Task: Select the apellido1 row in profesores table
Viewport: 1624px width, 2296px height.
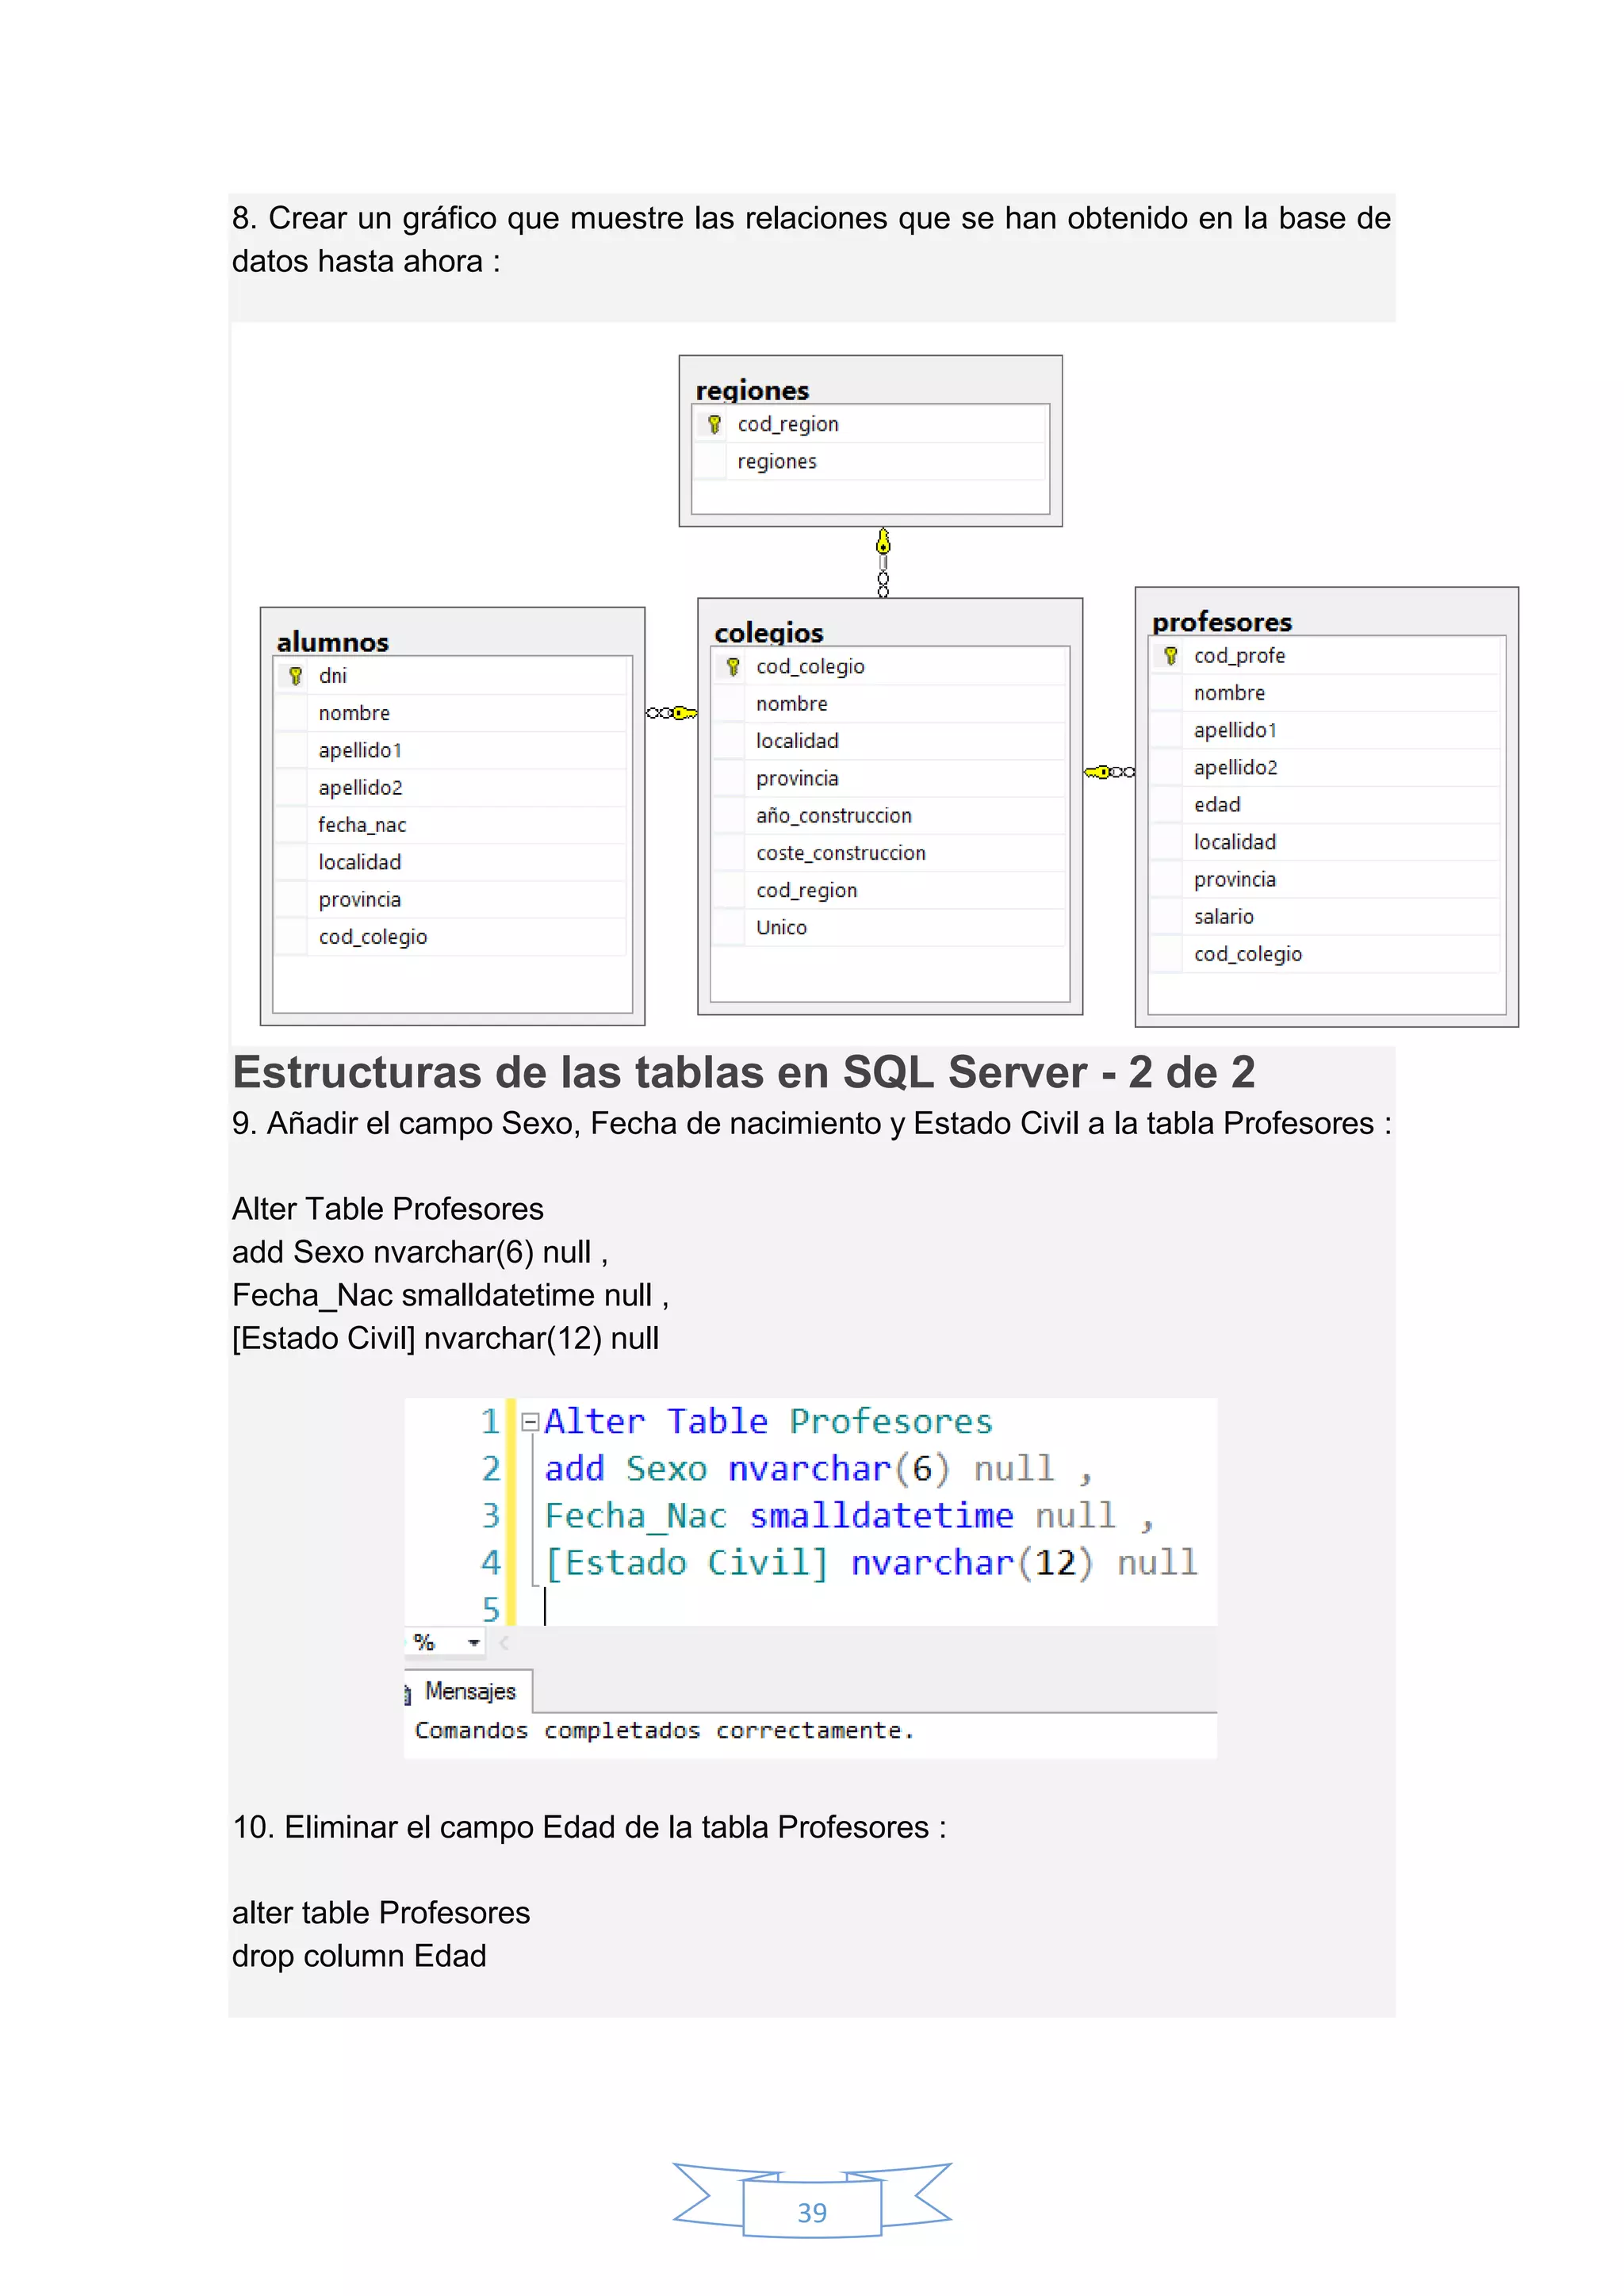Action: [x=1326, y=730]
